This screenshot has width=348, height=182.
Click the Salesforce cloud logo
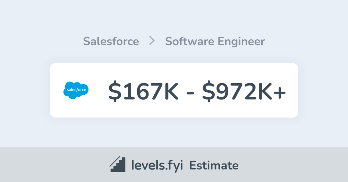76,90
